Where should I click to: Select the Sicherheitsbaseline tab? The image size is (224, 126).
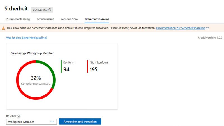[97, 19]
